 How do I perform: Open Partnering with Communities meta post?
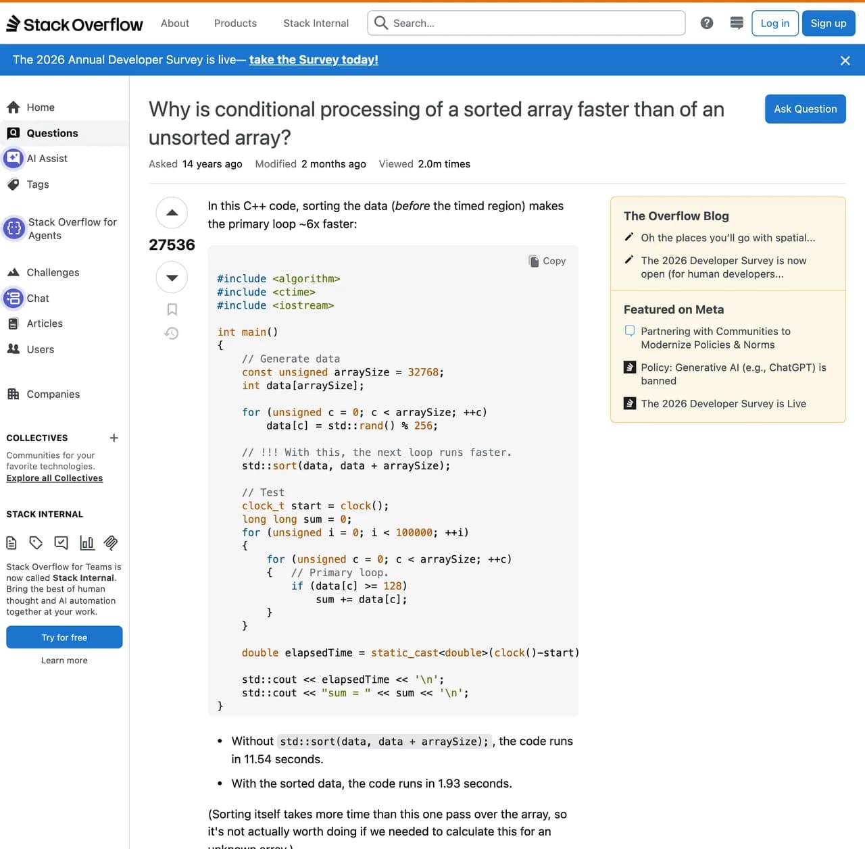(715, 338)
